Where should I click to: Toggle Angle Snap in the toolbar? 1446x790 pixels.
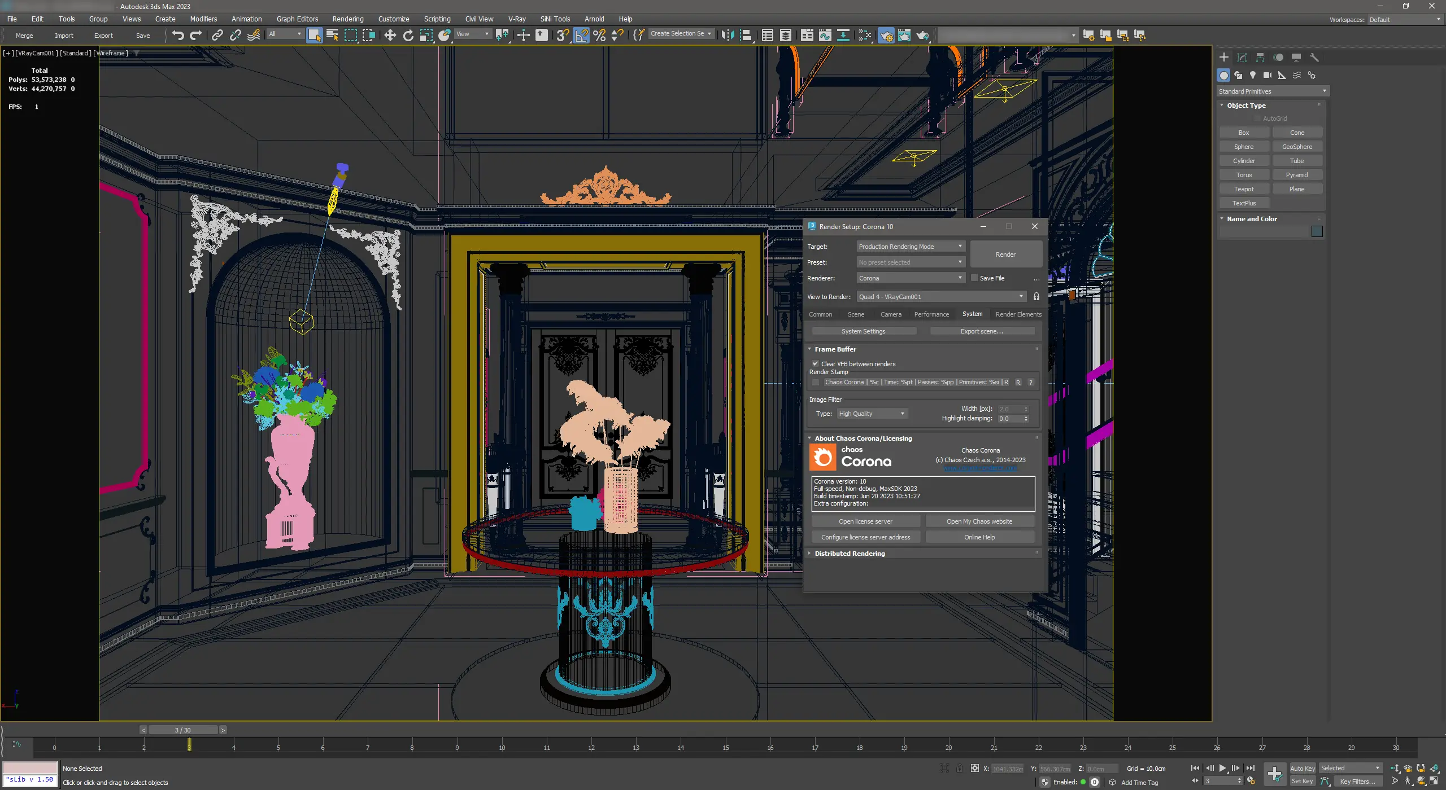581,35
